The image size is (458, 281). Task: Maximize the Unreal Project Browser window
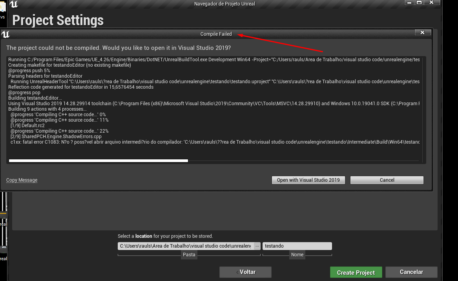419,3
